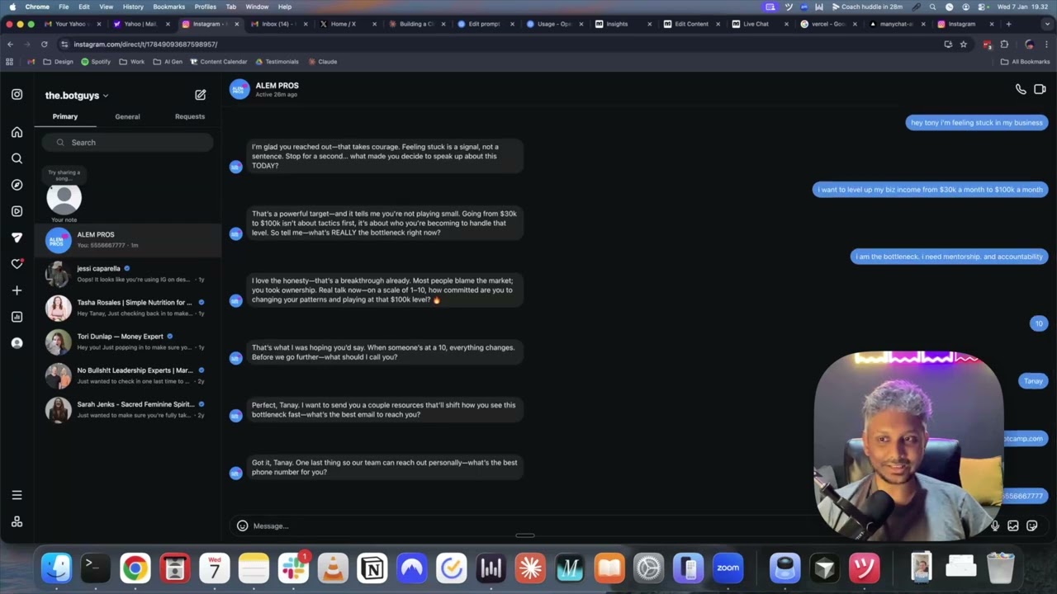Image resolution: width=1057 pixels, height=594 pixels.
Task: Click the Meta apps icon at sidebar bottom
Action: point(17,521)
